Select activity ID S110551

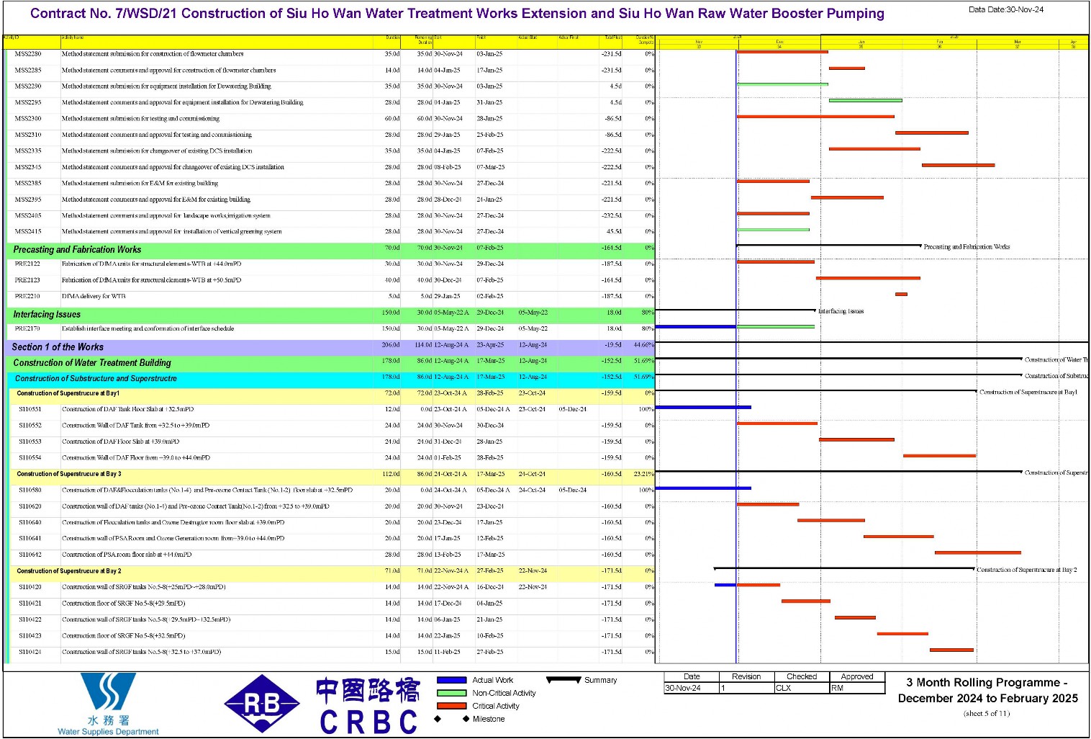pos(30,410)
